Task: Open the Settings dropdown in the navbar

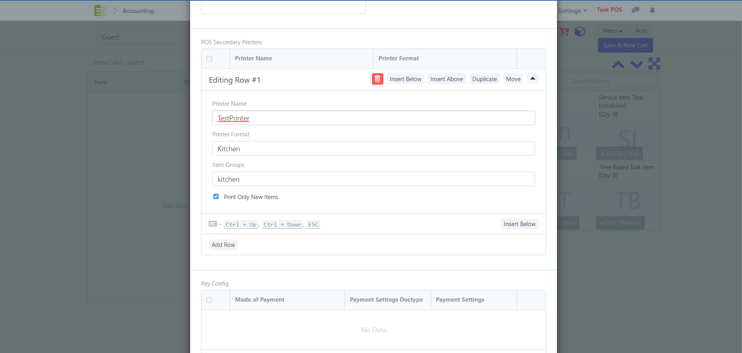Action: pyautogui.click(x=572, y=11)
